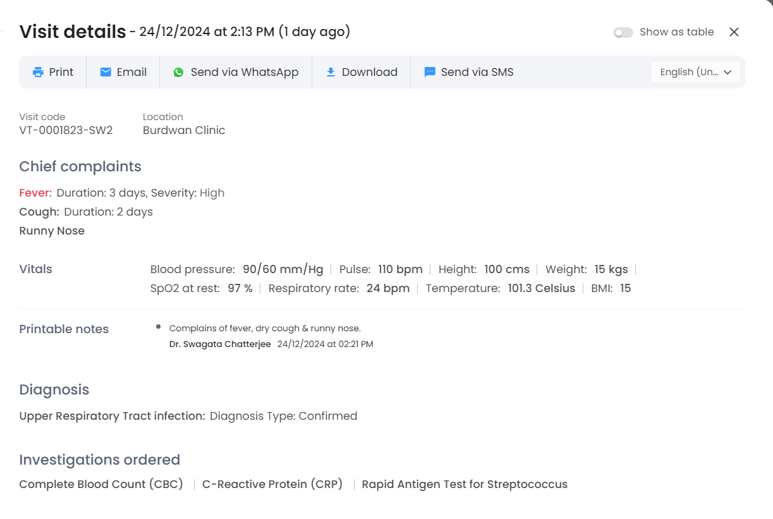Click the envelope Email icon
The image size is (773, 519).
tap(106, 72)
